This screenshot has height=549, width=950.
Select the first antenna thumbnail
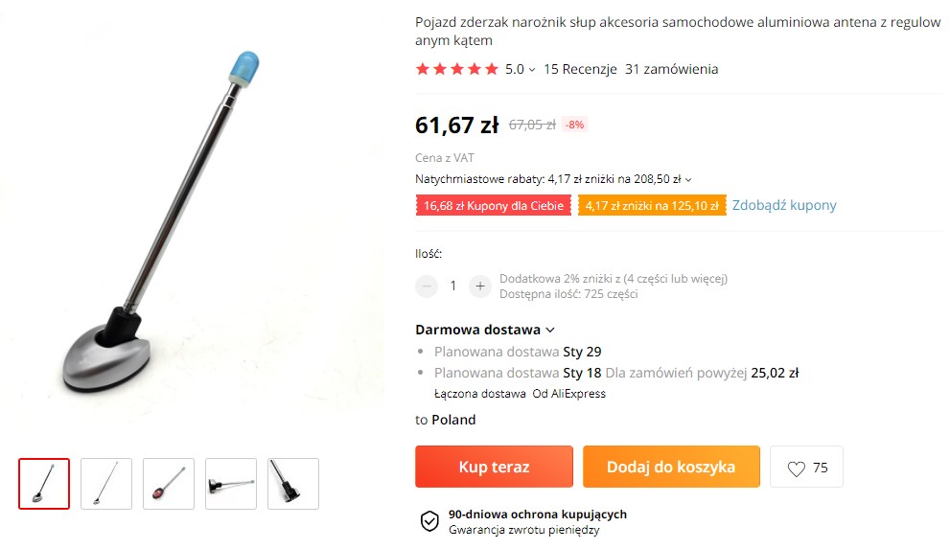(x=44, y=484)
